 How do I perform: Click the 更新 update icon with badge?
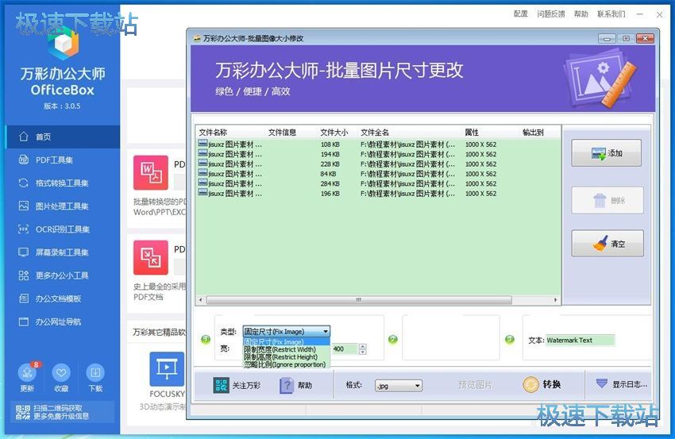coord(27,373)
